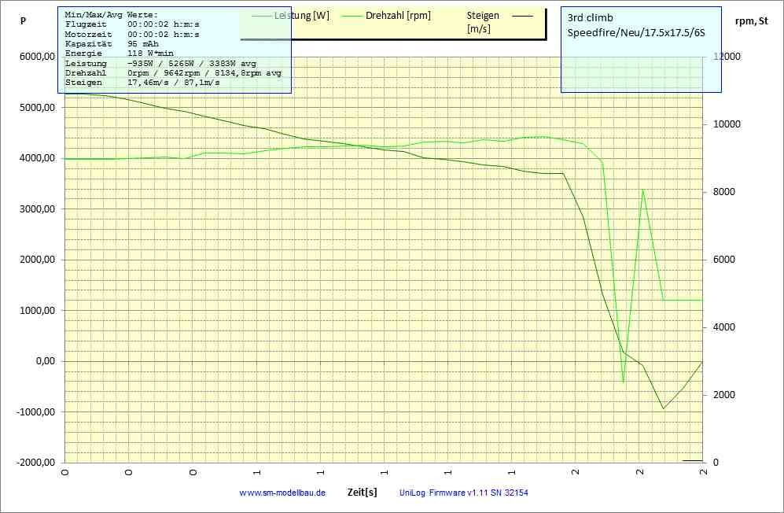Select the Steigen [m/s] legend entry

point(482,22)
